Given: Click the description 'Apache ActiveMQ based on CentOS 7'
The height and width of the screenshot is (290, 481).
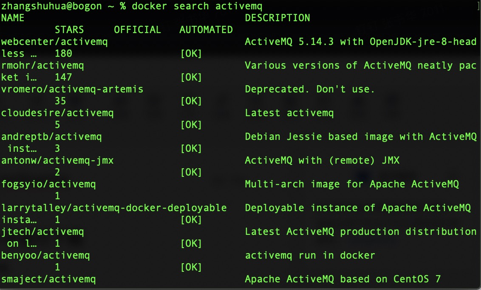Looking at the screenshot, I should [342, 279].
